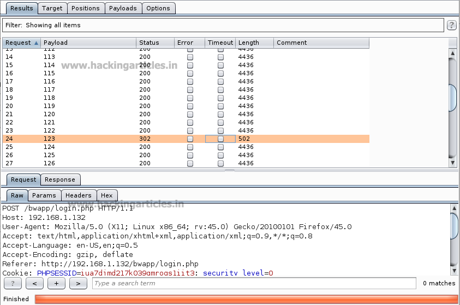Viewport: 460px width, 305px height.
Task: Toggle Timeout checkbox for request 25
Action: tap(220, 147)
